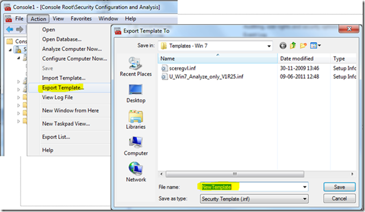Select Network in the places bar
This screenshot has height=212, width=365.
136,172
